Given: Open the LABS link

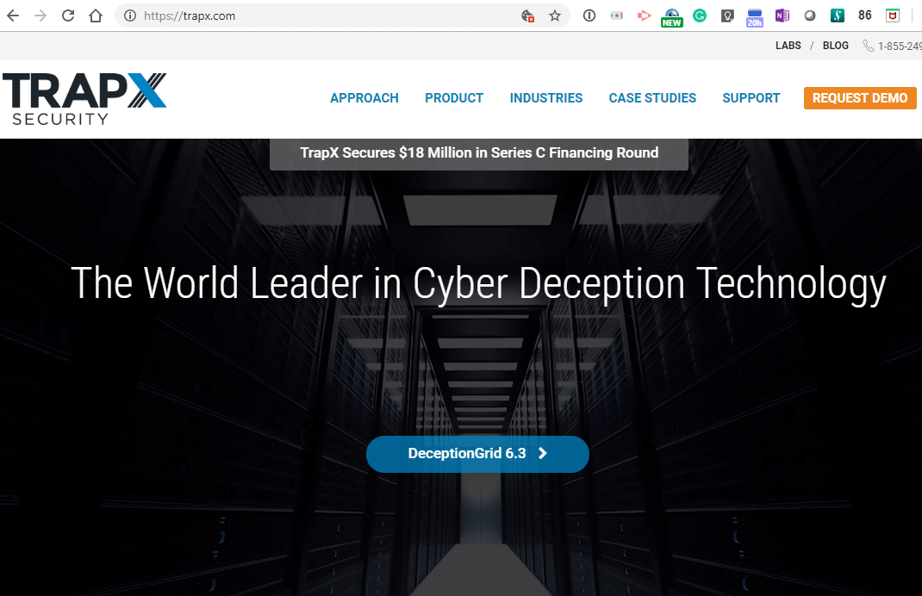Looking at the screenshot, I should click(x=788, y=46).
